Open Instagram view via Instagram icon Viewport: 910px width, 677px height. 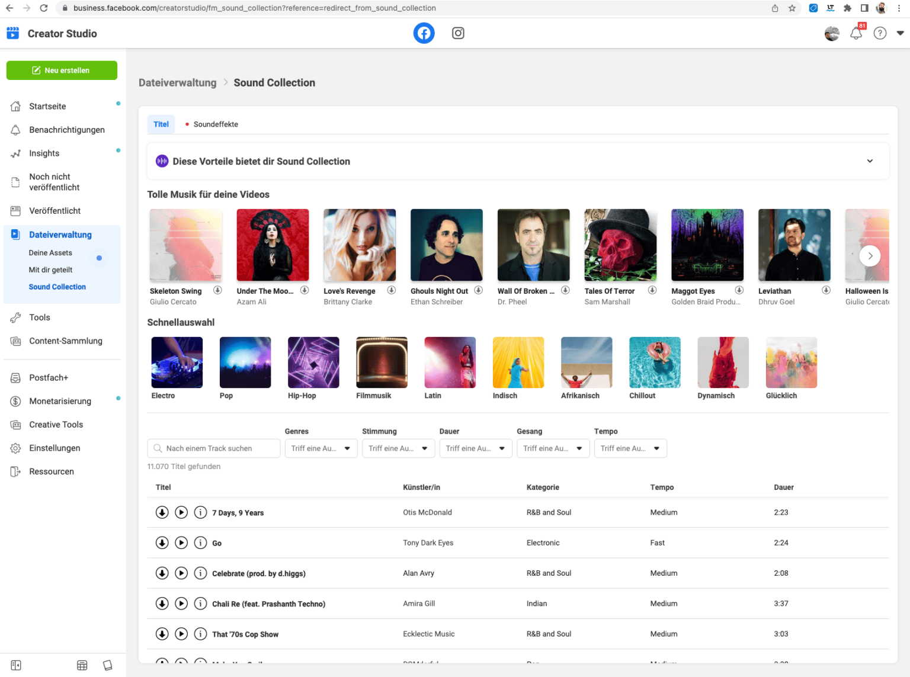pos(458,33)
